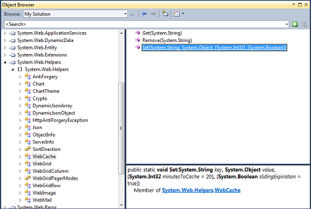311x209 pixels.
Task: Select System.Web.Entity assembly icon
Action: pyautogui.click(x=13, y=48)
